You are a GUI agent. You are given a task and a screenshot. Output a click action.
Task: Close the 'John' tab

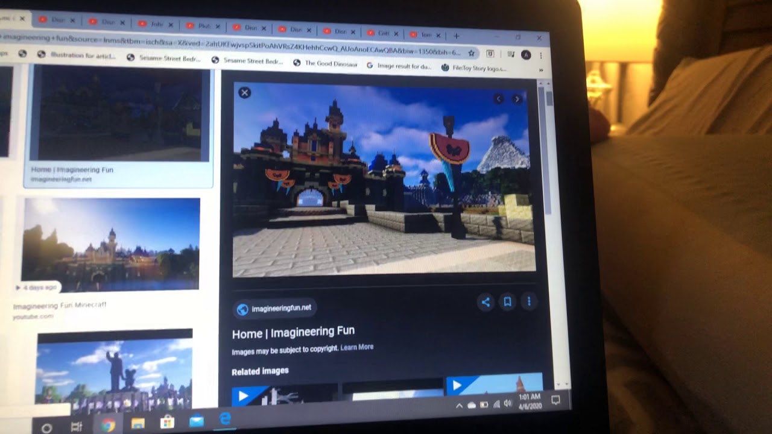coord(170,25)
